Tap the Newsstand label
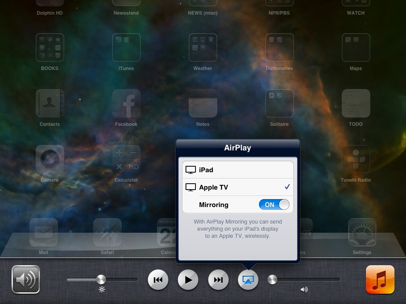Screen dimensions: 406x304 [x=126, y=13]
